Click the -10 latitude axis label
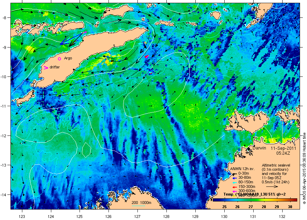307x220 pixels. 4,76
